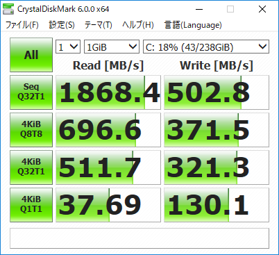279x255 pixels.
Task: Open the 1GiB test size dropdown
Action: pos(112,47)
